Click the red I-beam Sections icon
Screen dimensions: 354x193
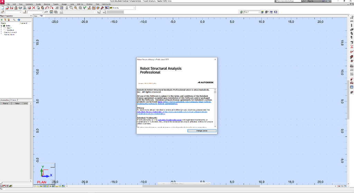[x=352, y=47]
